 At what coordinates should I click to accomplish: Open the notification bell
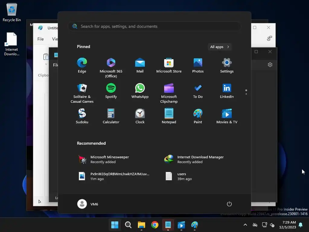301,225
